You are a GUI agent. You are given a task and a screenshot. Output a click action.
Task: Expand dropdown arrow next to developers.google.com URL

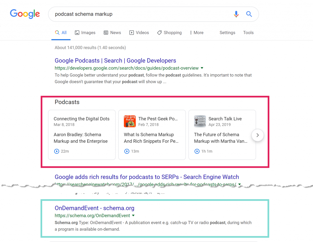(202, 68)
